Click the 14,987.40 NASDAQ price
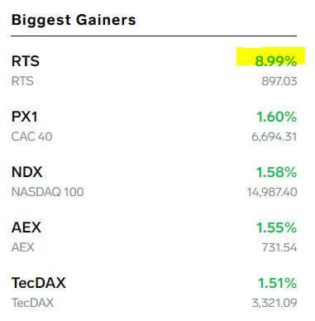The height and width of the screenshot is (321, 315). pos(272,192)
